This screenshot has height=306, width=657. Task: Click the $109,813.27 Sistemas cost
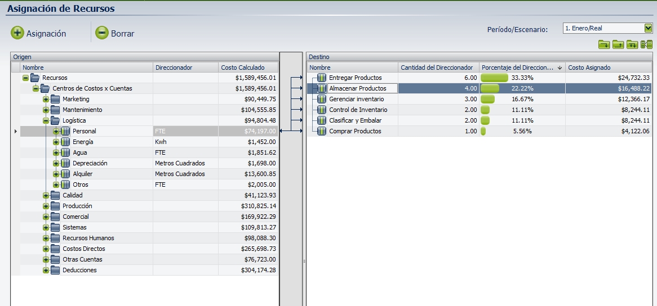tap(248, 227)
